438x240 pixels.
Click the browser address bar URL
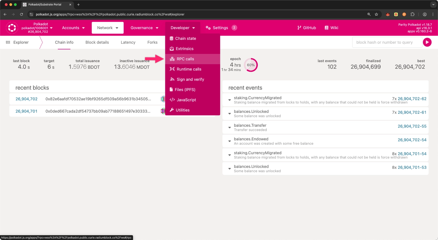point(110,14)
